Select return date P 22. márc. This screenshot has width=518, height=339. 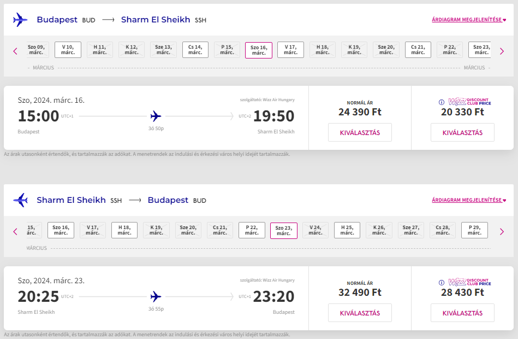252,230
